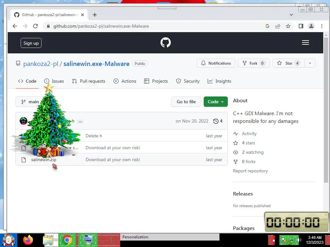Open the pankoza2-pl owner link
Image resolution: width=330 pixels, height=247 pixels.
(x=41, y=64)
